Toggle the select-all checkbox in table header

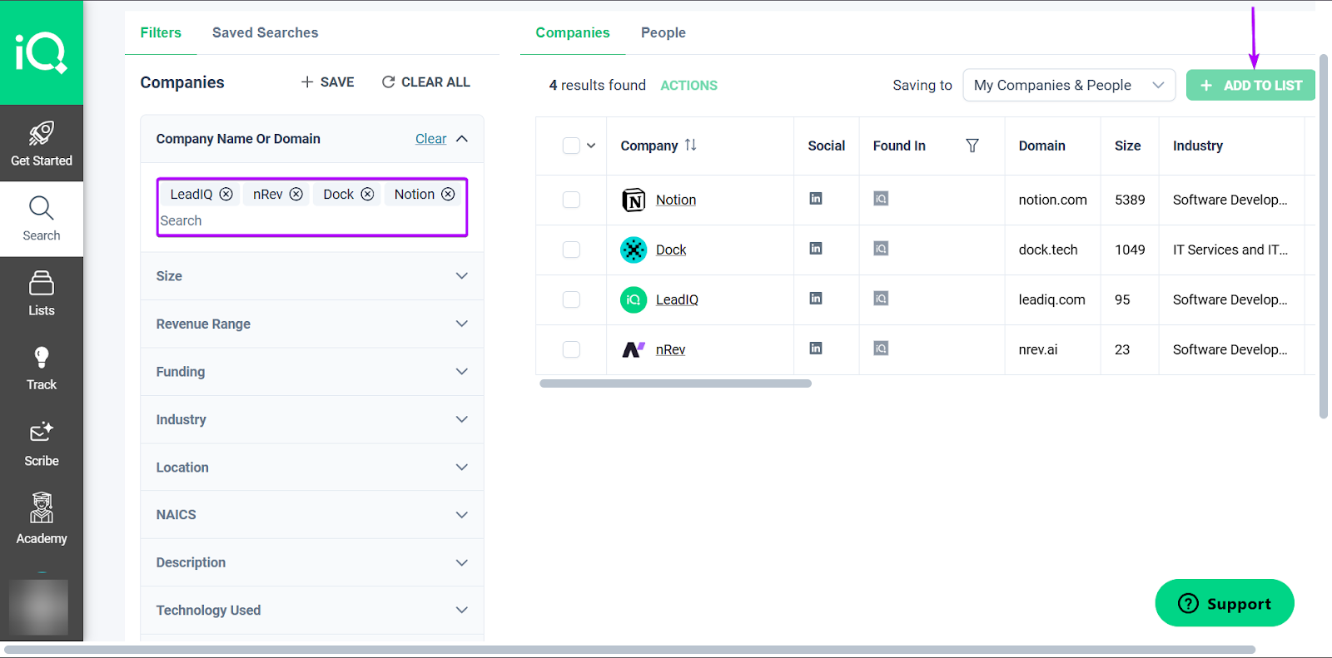(571, 146)
